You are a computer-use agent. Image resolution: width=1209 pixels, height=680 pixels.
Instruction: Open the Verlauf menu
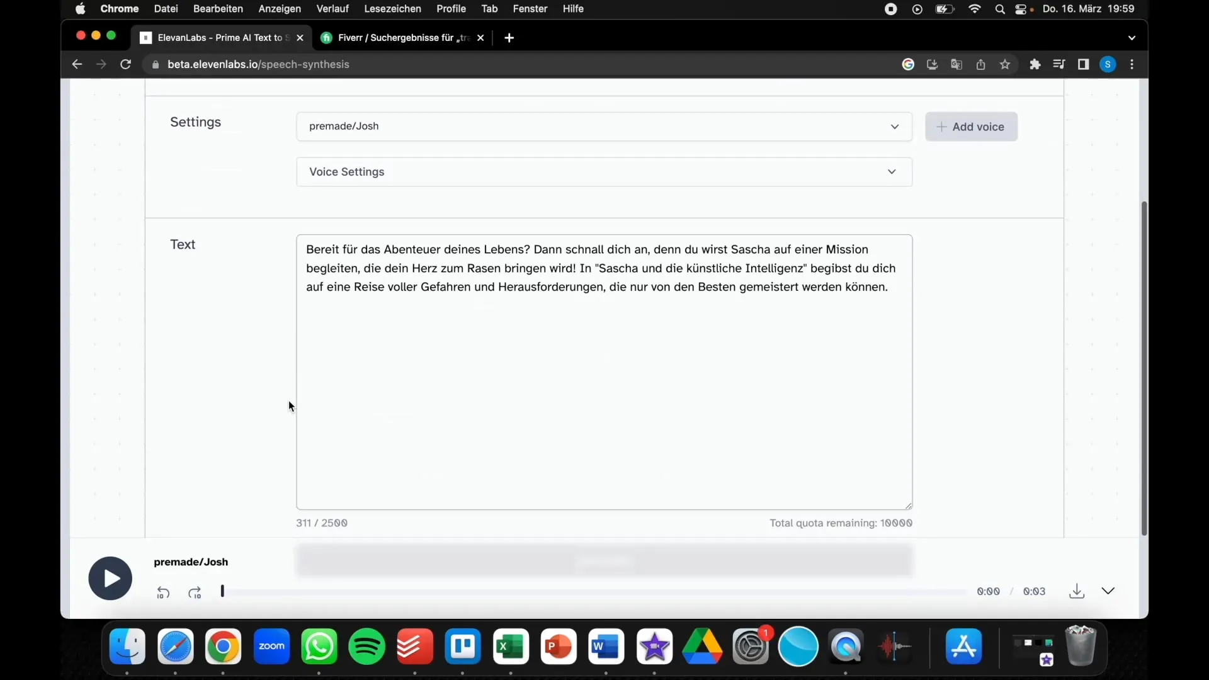[x=332, y=9]
